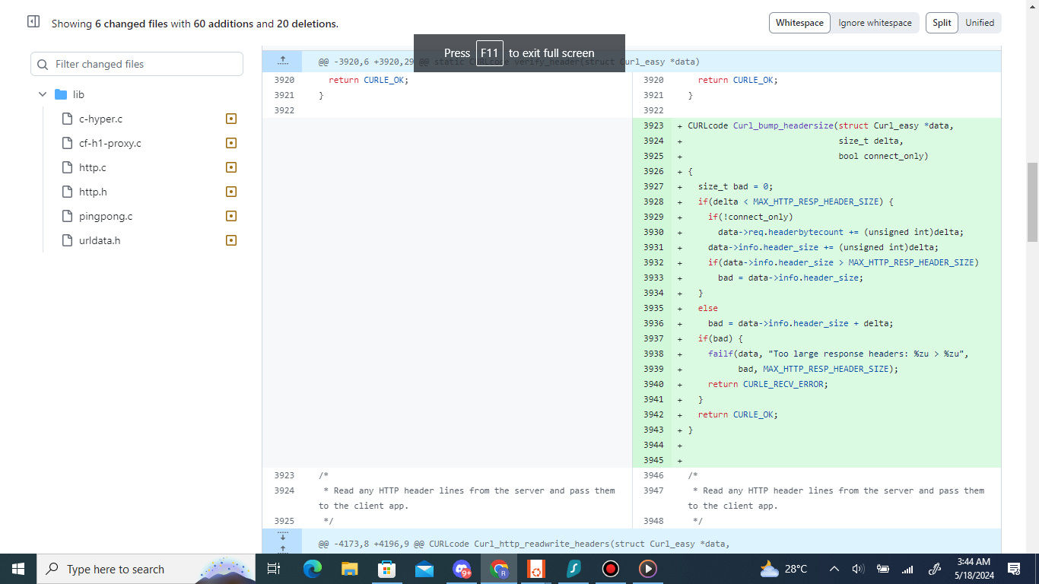Open cf-h1-proxy.c from the file tree
Viewport: 1039px width, 584px height.
coord(110,143)
